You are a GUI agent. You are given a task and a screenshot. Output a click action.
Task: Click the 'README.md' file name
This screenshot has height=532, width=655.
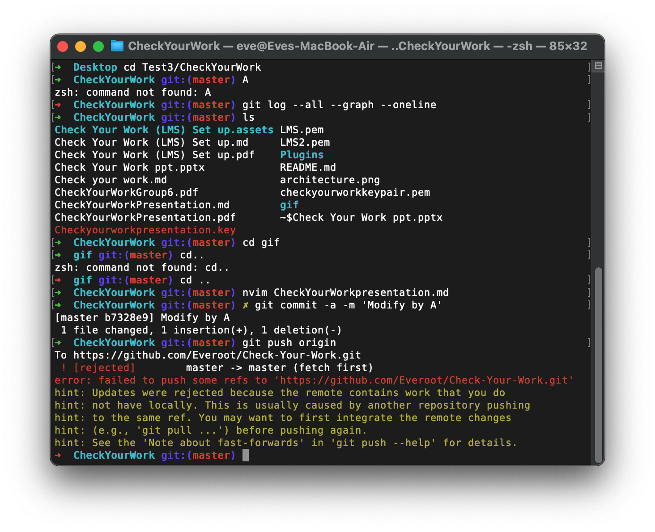coord(308,167)
